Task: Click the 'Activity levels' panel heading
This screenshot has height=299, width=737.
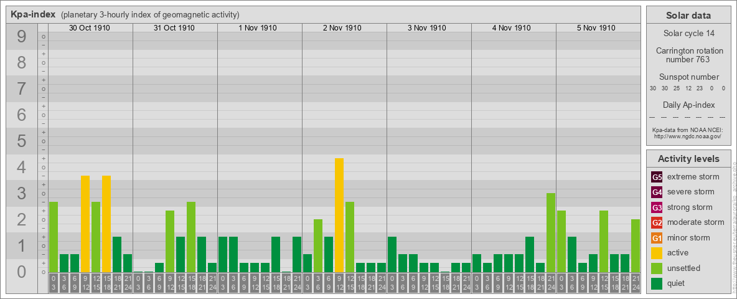Action: pyautogui.click(x=688, y=159)
